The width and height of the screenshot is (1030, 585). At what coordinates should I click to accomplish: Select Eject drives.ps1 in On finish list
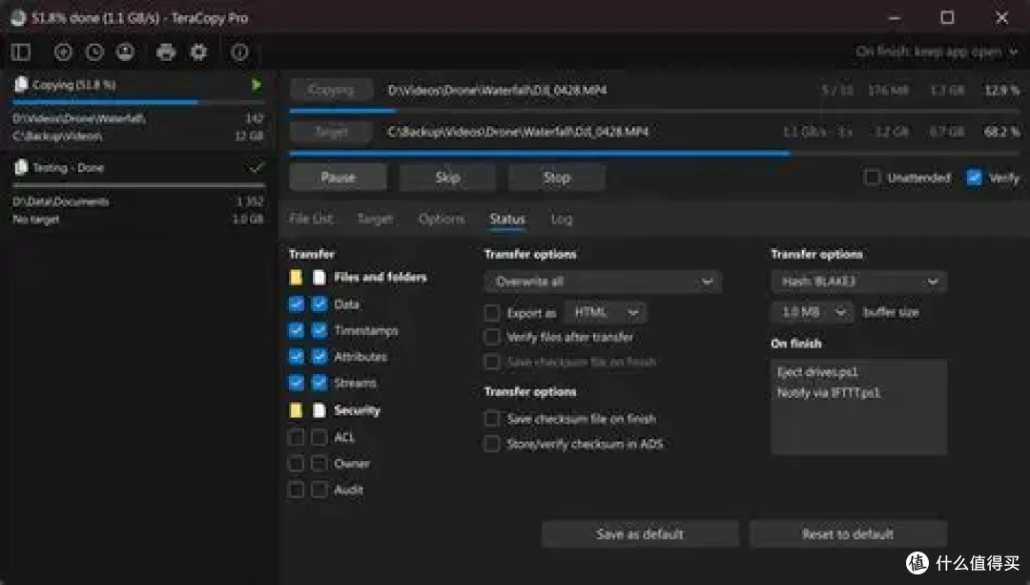[x=817, y=372]
